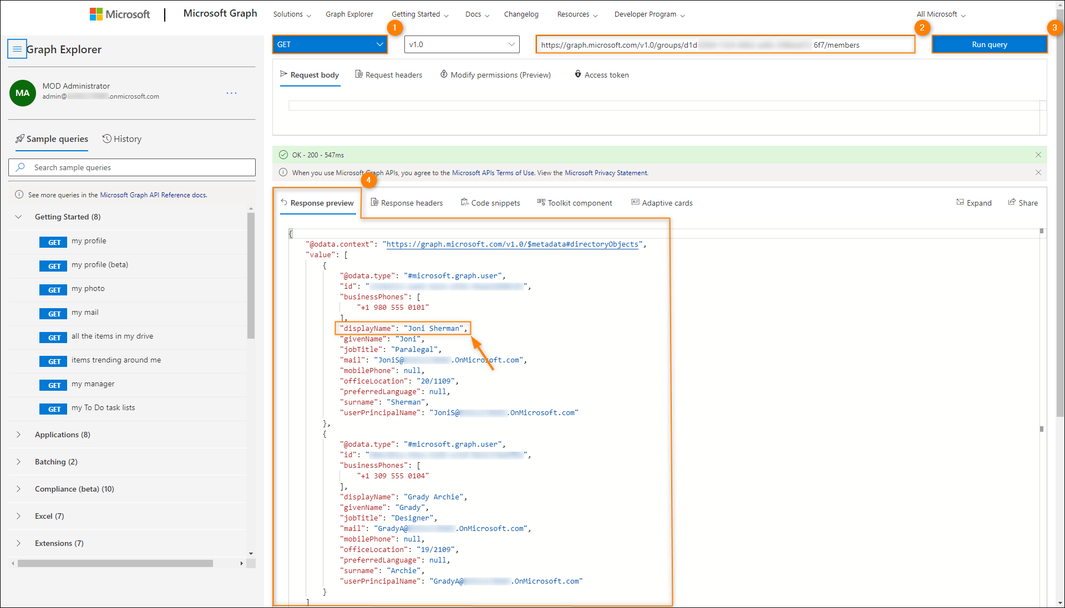This screenshot has height=608, width=1065.
Task: Open the Adaptive cards tab
Action: click(x=662, y=203)
